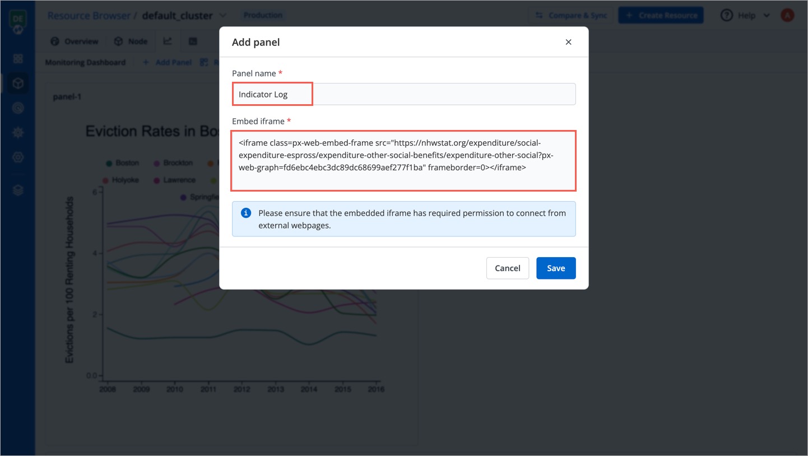Image resolution: width=808 pixels, height=456 pixels.
Task: Click the DE logo at top of sidebar
Action: [x=17, y=17]
